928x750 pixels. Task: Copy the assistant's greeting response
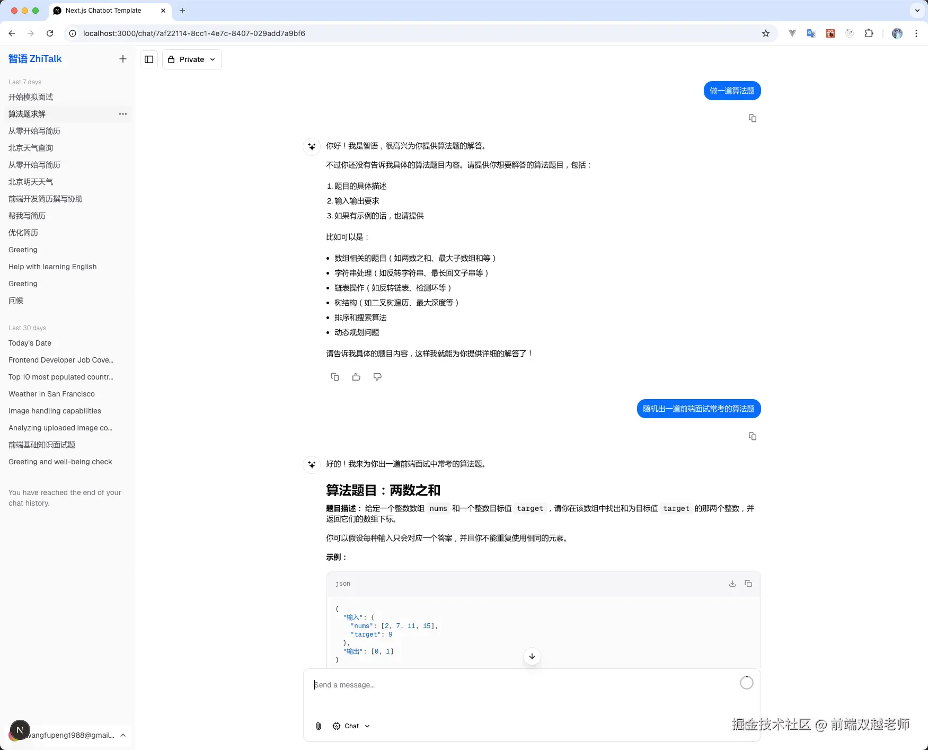(334, 376)
